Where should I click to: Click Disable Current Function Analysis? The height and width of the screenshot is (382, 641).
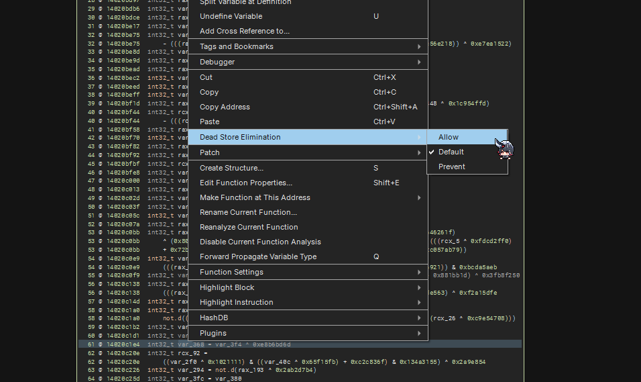260,242
